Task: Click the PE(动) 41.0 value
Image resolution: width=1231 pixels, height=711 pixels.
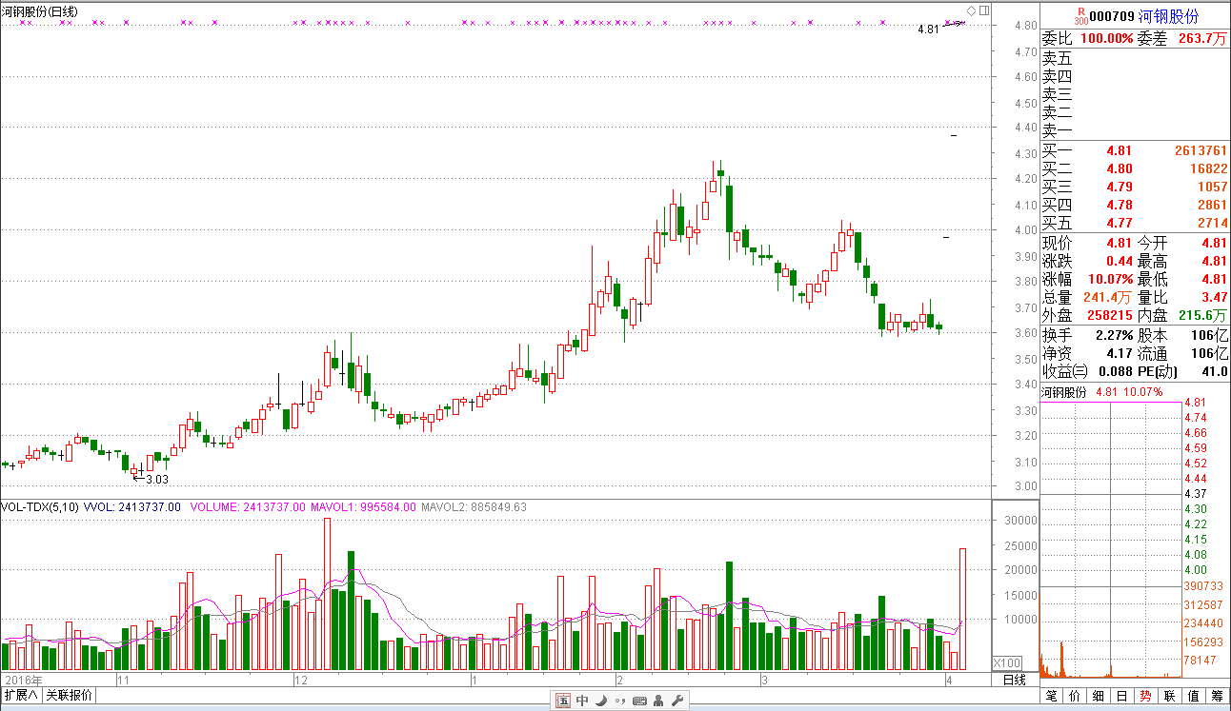Action: click(1215, 372)
